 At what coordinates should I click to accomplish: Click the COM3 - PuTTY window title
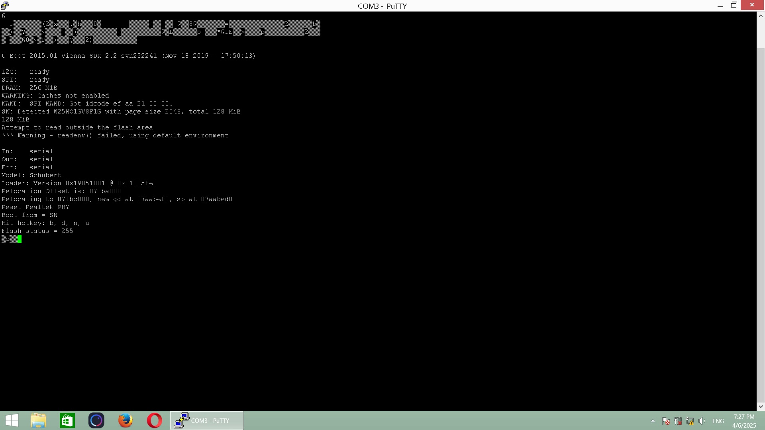tap(382, 6)
